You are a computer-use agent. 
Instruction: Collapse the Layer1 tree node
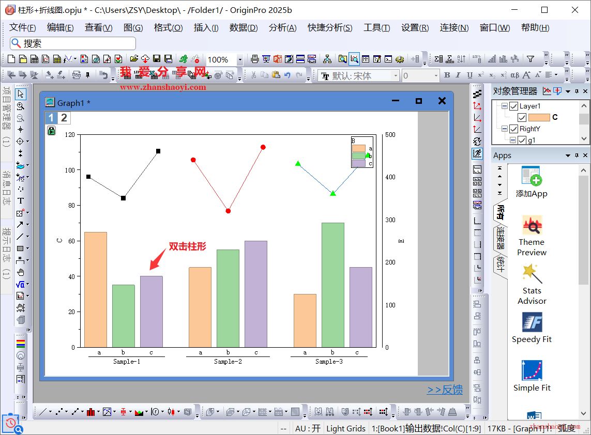point(504,106)
